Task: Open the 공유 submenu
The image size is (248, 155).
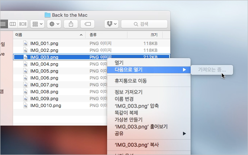Action: point(149,134)
